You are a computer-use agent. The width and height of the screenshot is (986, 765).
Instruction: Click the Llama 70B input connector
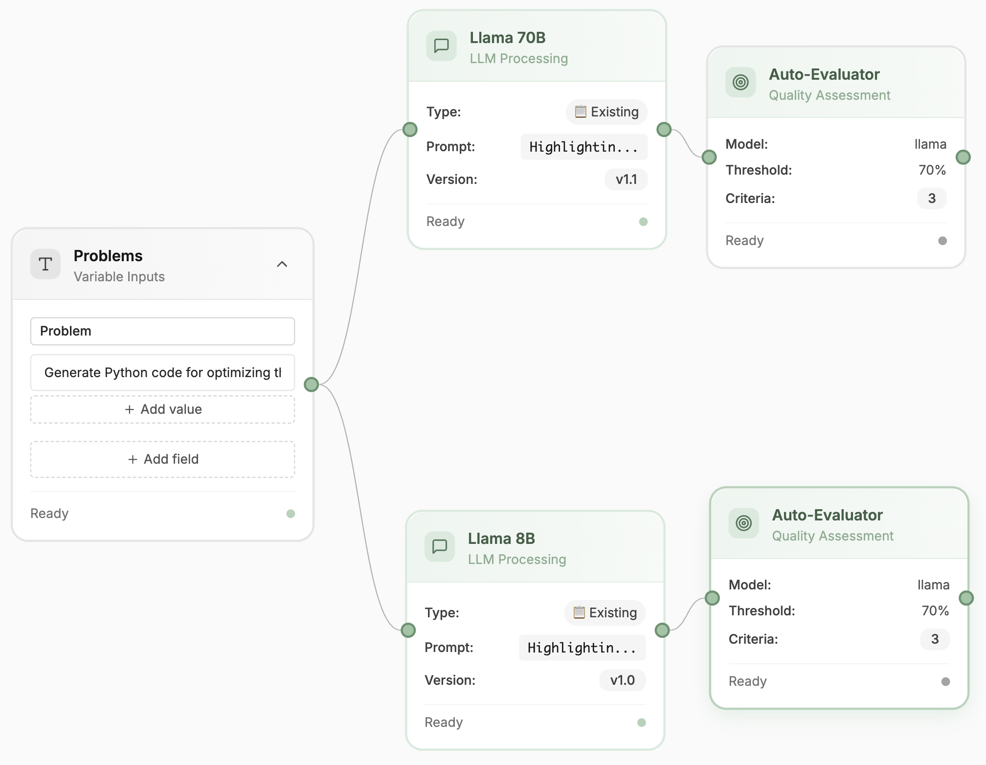pyautogui.click(x=410, y=130)
